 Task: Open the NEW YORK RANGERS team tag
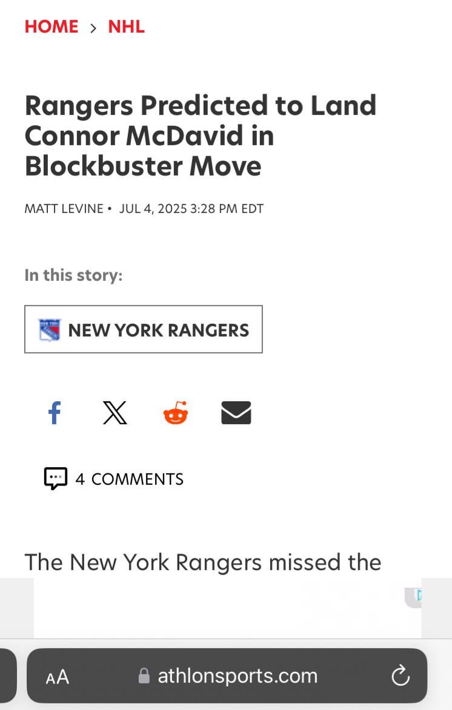158,330
